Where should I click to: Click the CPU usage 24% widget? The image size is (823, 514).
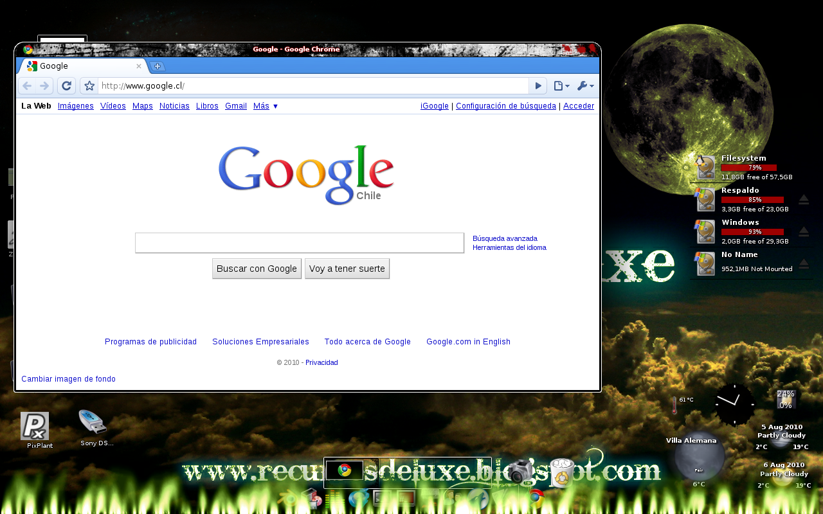(786, 399)
